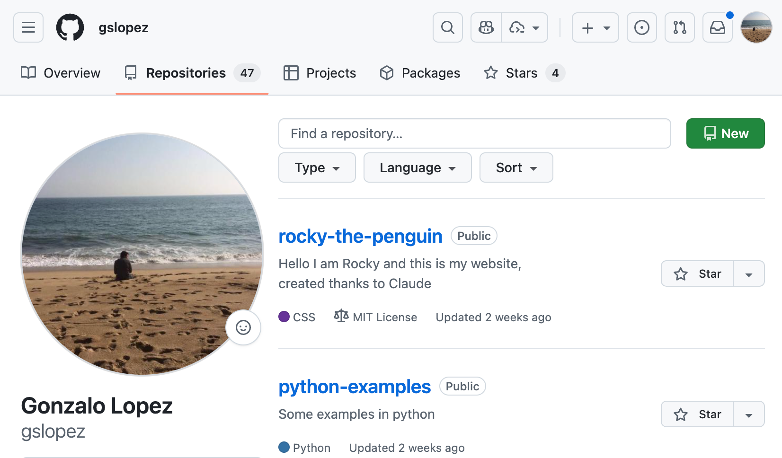Open the create new plus menu
Viewport: 782px width, 458px height.
point(595,27)
